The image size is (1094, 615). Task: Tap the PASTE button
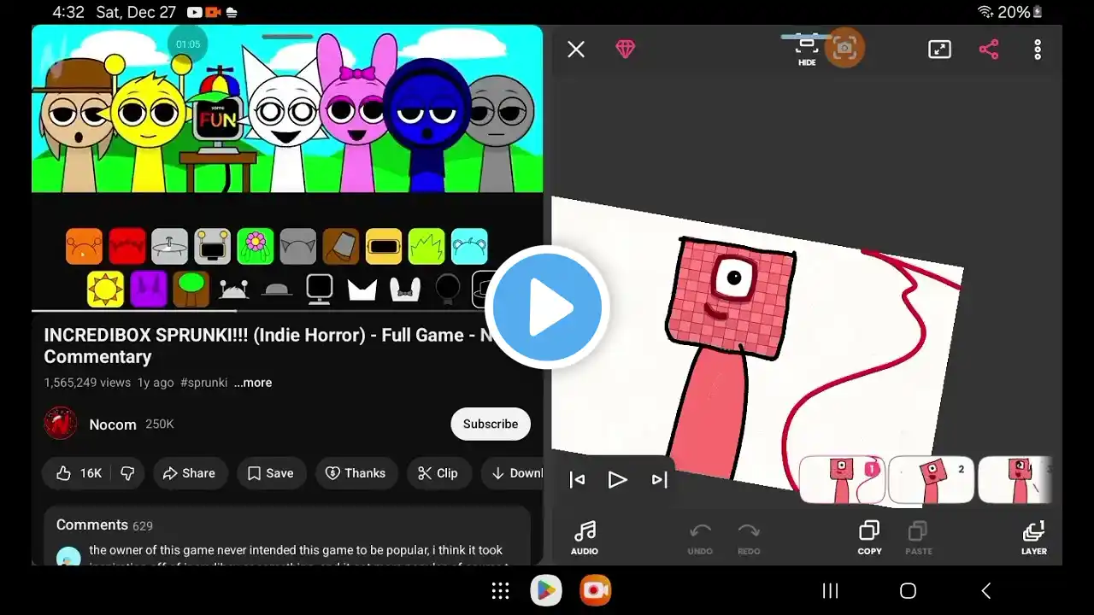[919, 538]
